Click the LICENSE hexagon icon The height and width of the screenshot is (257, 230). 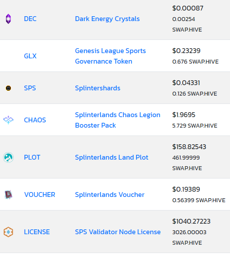click(x=8, y=232)
